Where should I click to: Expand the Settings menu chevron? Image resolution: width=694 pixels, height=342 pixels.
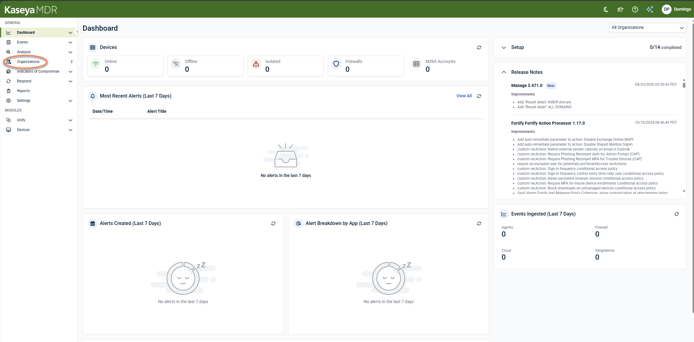click(x=70, y=101)
